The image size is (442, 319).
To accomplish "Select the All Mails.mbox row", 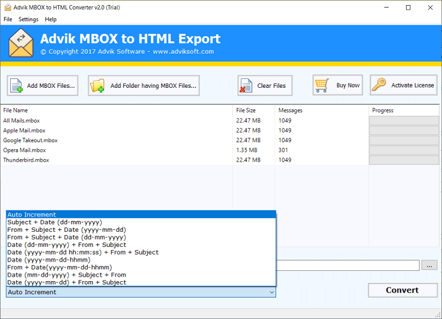I will (220, 121).
